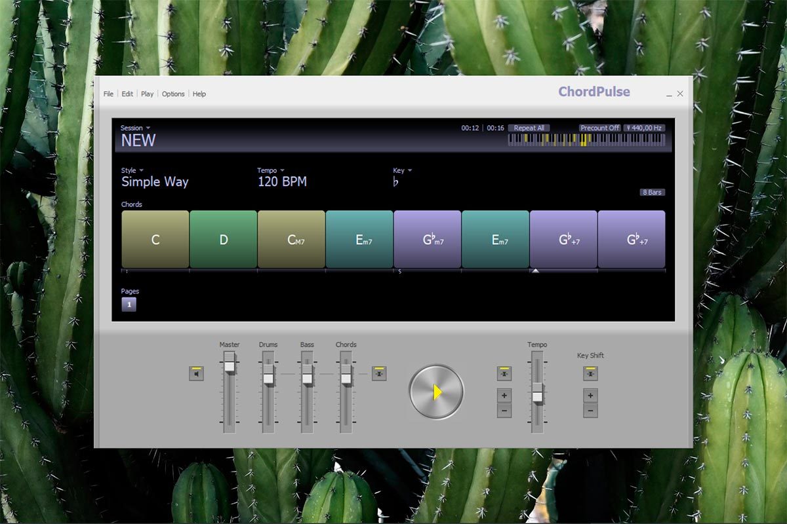Open the Help menu

coord(199,94)
